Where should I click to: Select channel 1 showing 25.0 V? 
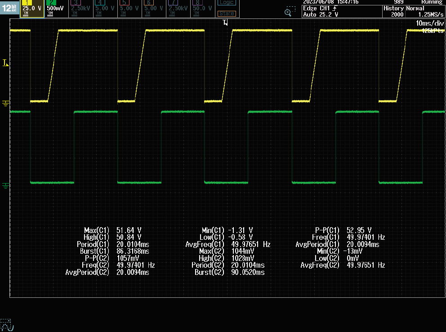(32, 9)
